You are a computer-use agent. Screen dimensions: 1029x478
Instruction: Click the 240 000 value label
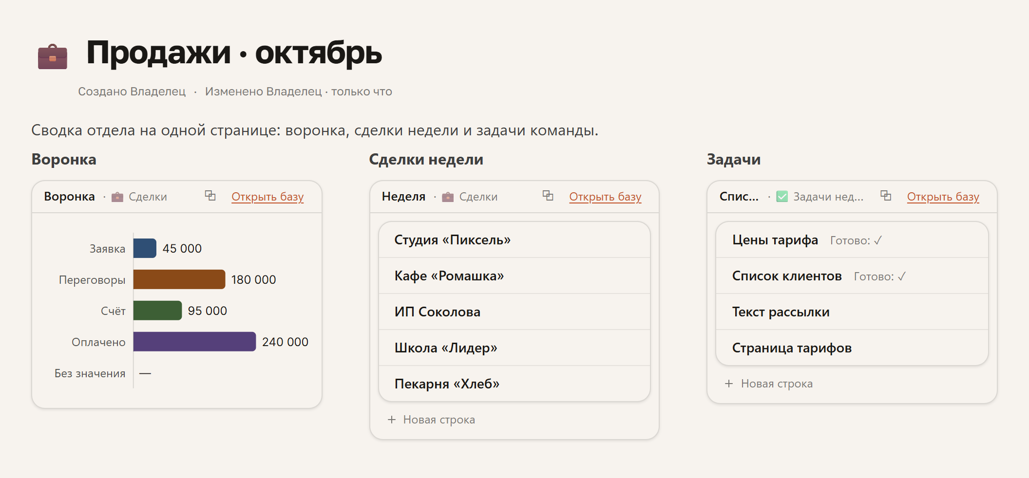(x=285, y=342)
